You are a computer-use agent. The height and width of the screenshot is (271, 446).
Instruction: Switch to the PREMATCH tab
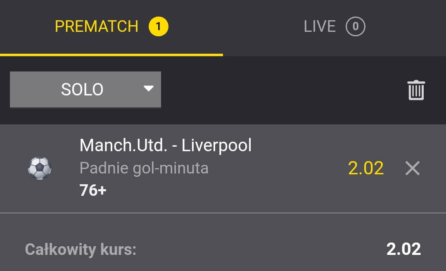(96, 27)
